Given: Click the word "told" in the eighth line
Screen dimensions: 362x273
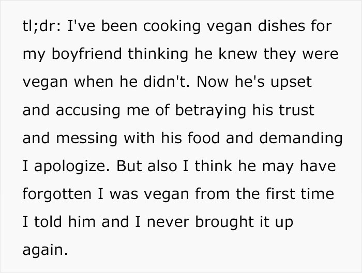Looking at the screenshot, I should [48, 222].
